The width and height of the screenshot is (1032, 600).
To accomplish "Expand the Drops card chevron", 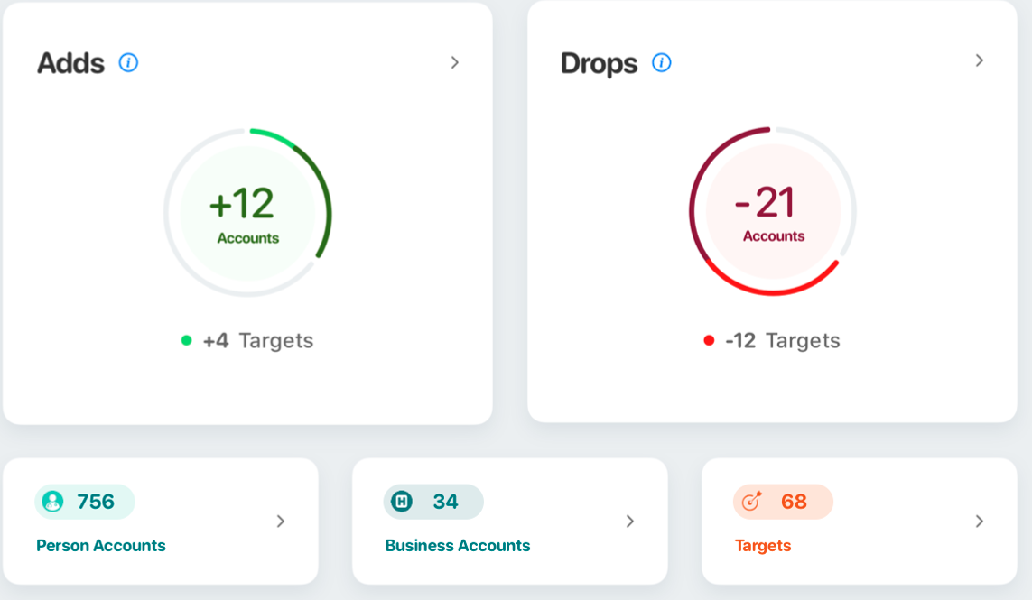I will click(x=979, y=60).
